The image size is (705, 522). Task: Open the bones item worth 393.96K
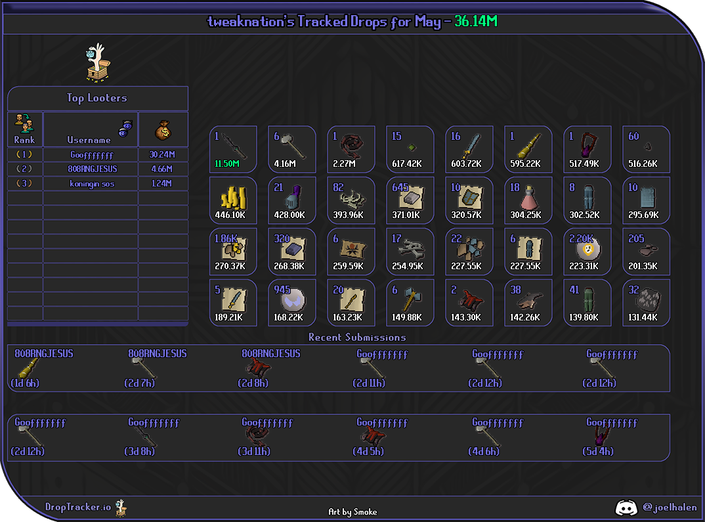click(351, 200)
